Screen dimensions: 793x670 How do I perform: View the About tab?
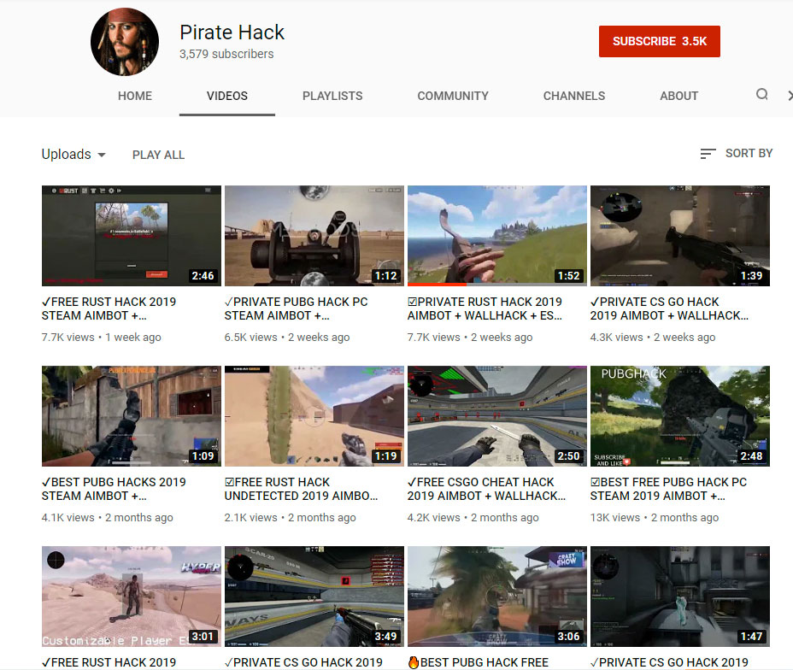678,96
